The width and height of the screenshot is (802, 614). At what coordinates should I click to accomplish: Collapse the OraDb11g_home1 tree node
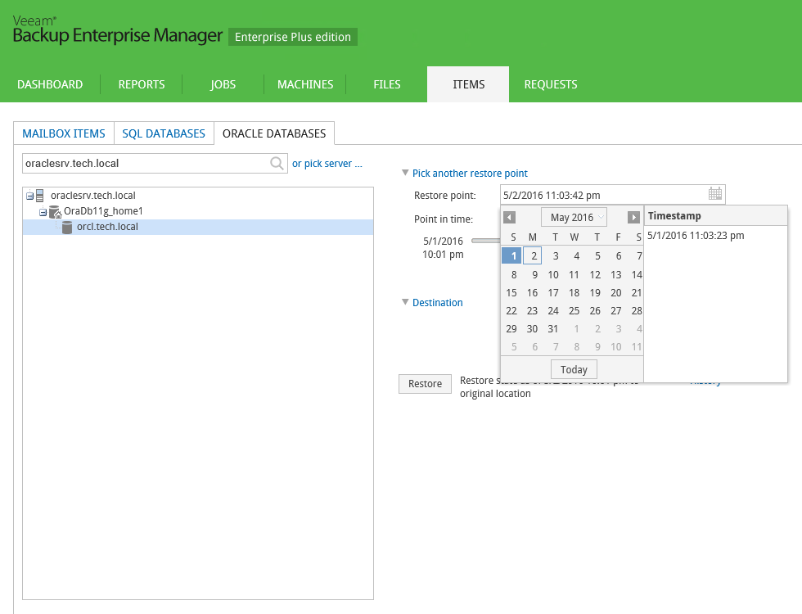43,211
